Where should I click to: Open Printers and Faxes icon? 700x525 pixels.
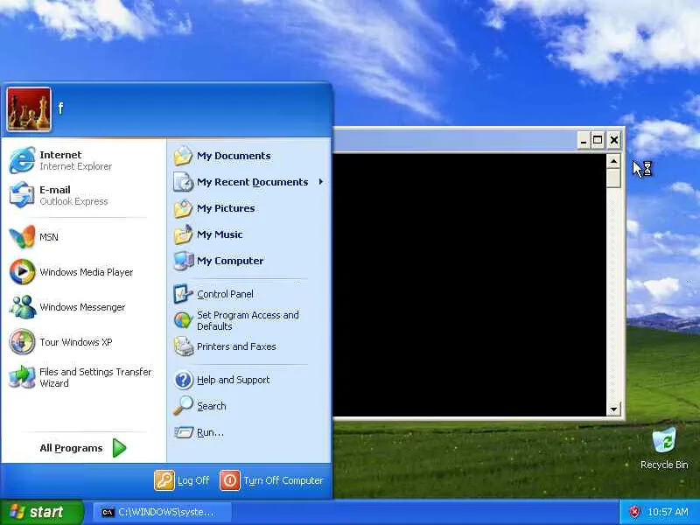click(x=183, y=346)
